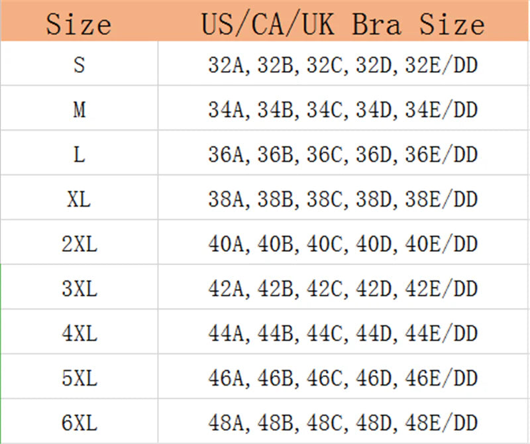Click the bra sizes cell starting 46A

343,378
